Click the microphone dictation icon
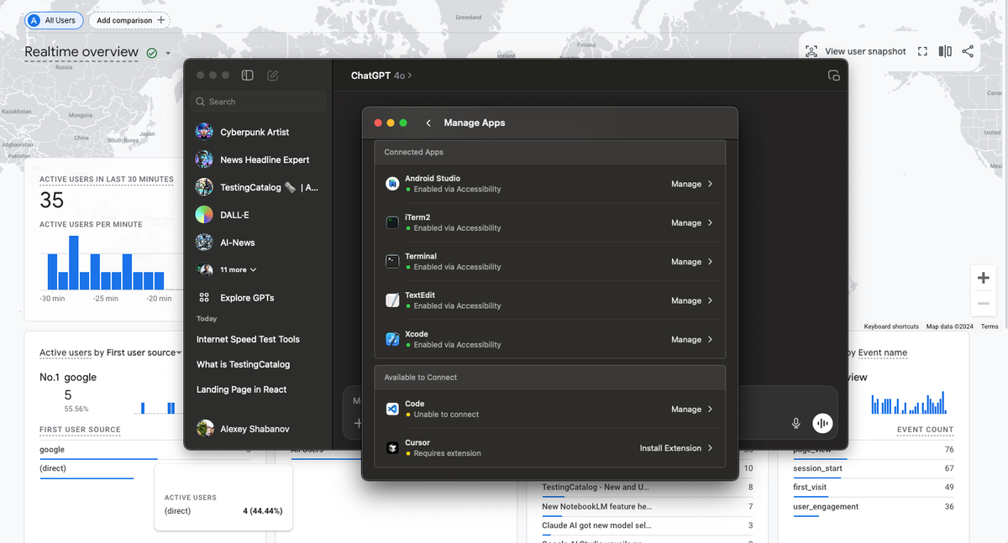This screenshot has width=1008, height=543. tap(795, 423)
